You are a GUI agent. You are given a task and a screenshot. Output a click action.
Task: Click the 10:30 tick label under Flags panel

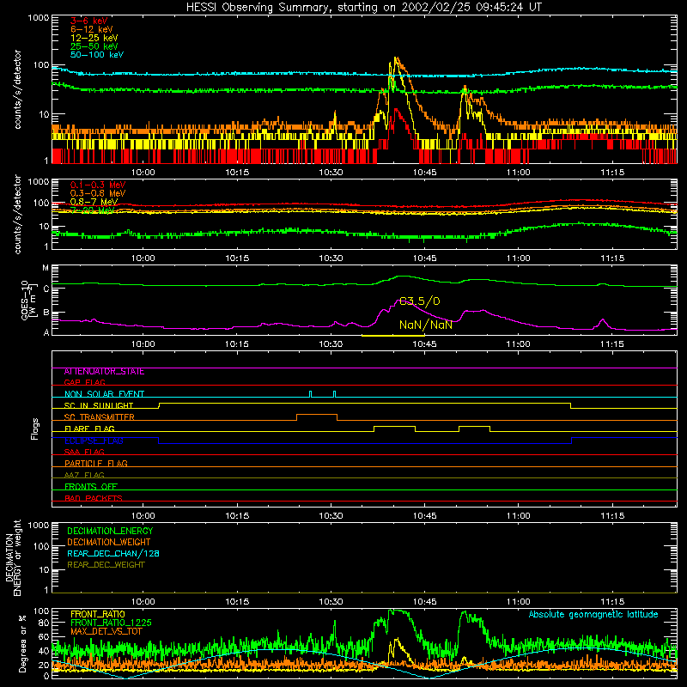(x=331, y=516)
